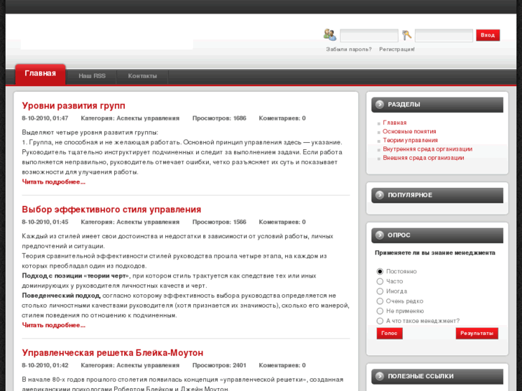The height and width of the screenshot is (391, 522).
Task: Open Главная link in РАЗДЕЛЫ sidebar
Action: click(394, 123)
